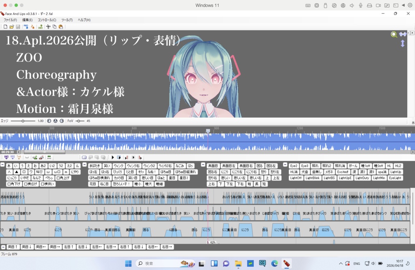Click the Windows Start button on the taskbar
The image size is (415, 270).
point(128,264)
